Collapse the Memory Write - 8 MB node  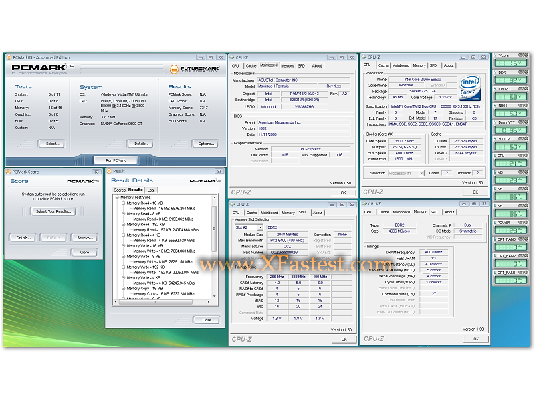124,257
